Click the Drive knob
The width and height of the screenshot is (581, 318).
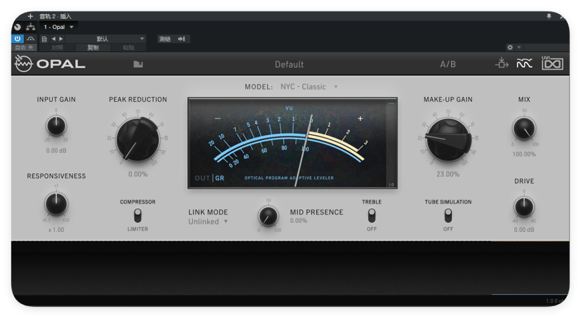(x=524, y=207)
